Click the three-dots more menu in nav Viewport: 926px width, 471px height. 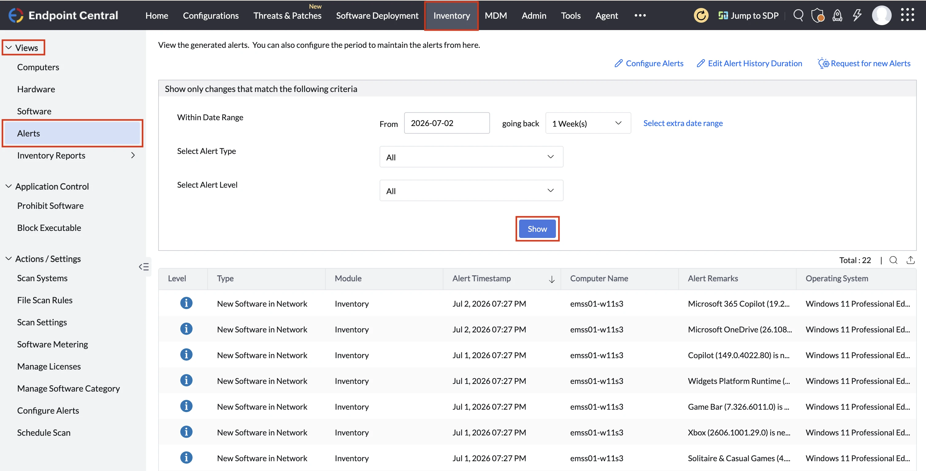[640, 15]
